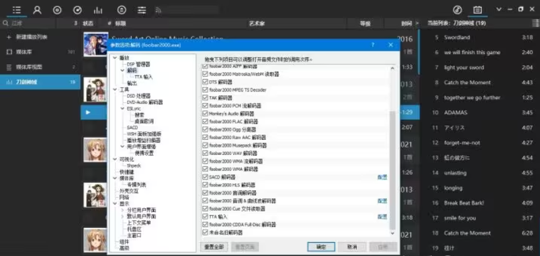Collapse the 用户界面增强 tree node
Image resolution: width=540 pixels, height=256 pixels.
[122, 146]
